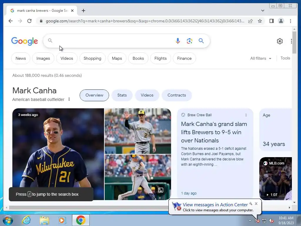Screen dimensions: 301x226
Task: Open Windows Media Player from taskbar
Action: click(x=62, y=220)
